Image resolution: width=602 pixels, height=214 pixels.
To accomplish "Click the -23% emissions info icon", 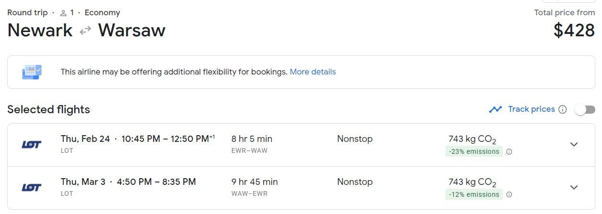I will click(509, 152).
